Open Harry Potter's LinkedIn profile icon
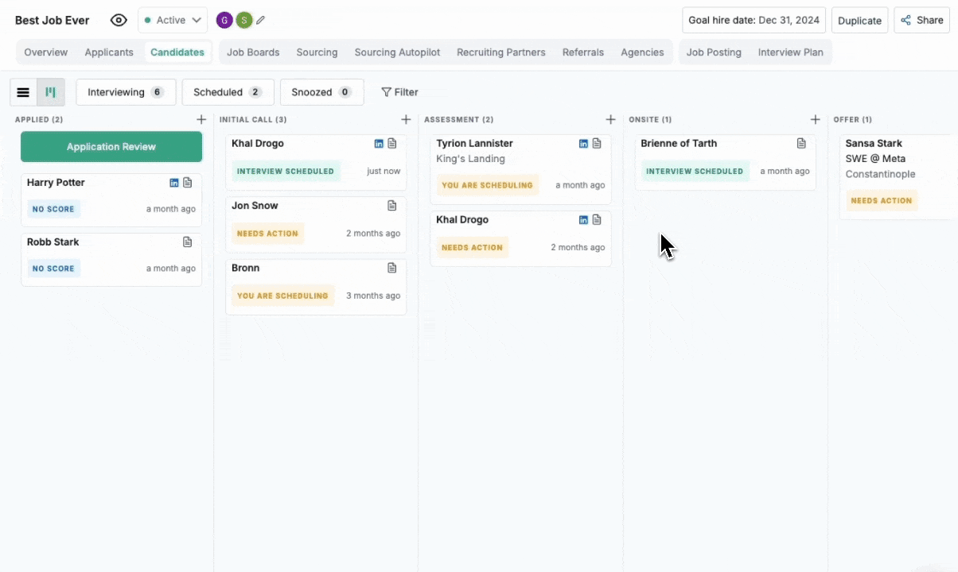Viewport: 958px width, 572px height. click(x=174, y=183)
